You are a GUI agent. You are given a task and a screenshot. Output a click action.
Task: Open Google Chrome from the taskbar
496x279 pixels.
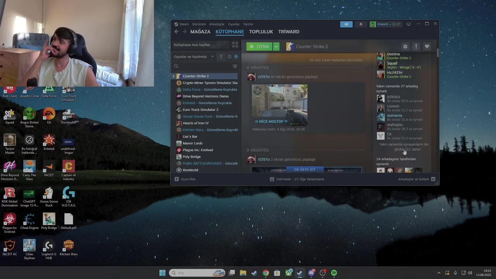[x=265, y=273]
